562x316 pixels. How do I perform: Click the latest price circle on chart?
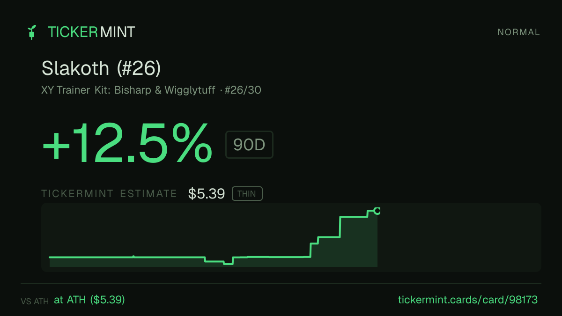pyautogui.click(x=377, y=211)
